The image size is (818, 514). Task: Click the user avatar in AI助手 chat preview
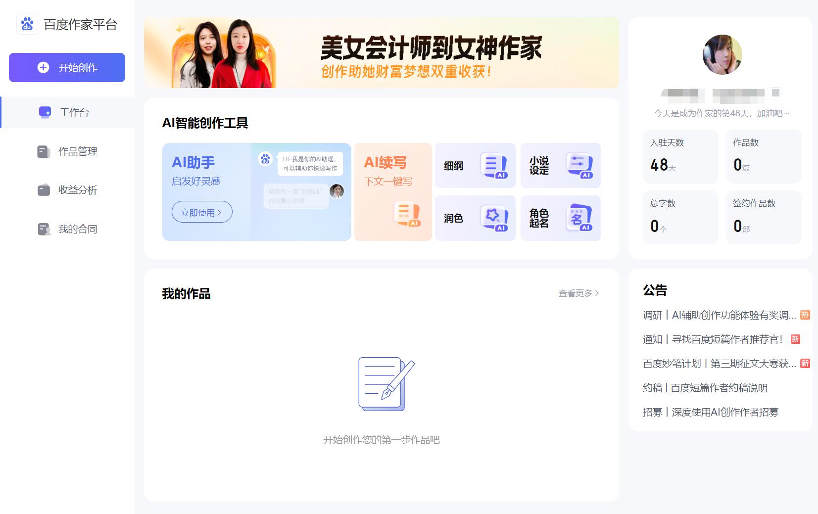point(337,191)
